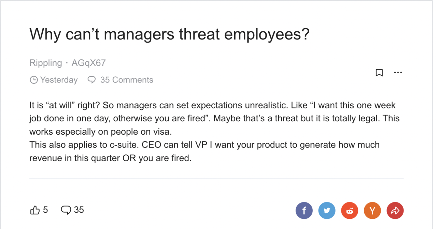Share post on Twitter

(x=327, y=211)
